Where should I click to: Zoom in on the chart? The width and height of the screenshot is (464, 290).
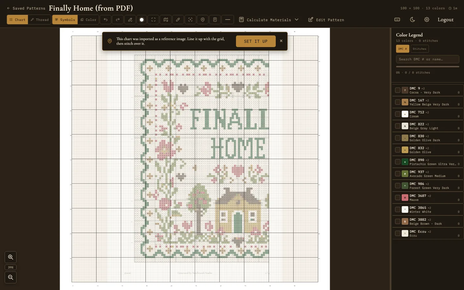[x=11, y=257]
